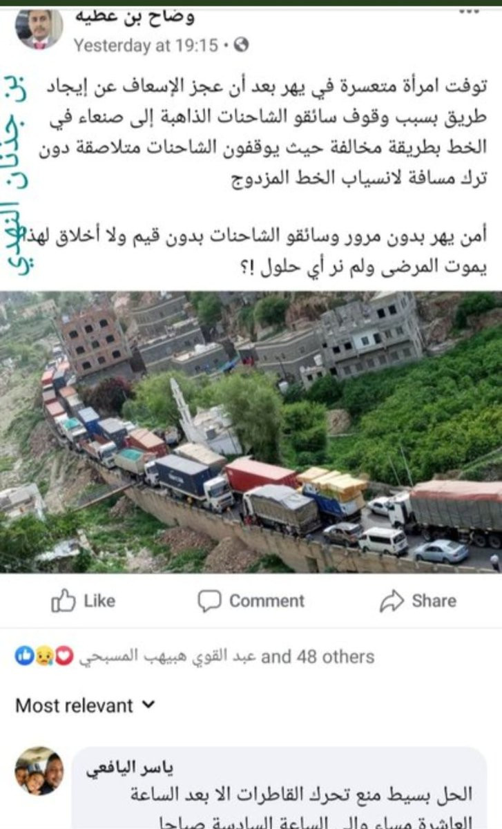
Task: Open commenter name ياسر اليافعي
Action: click(131, 769)
